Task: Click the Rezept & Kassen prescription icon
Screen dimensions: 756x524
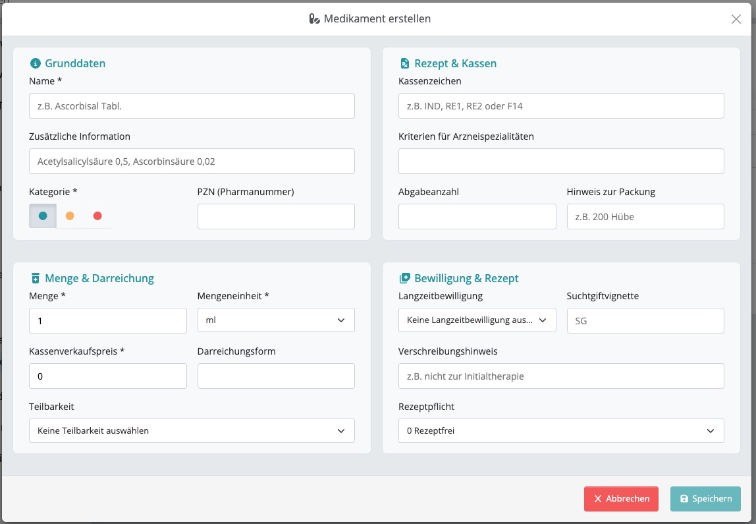Action: click(405, 63)
